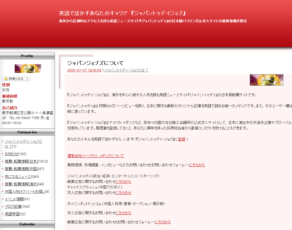Click the 性別 profile label

pos(6,85)
